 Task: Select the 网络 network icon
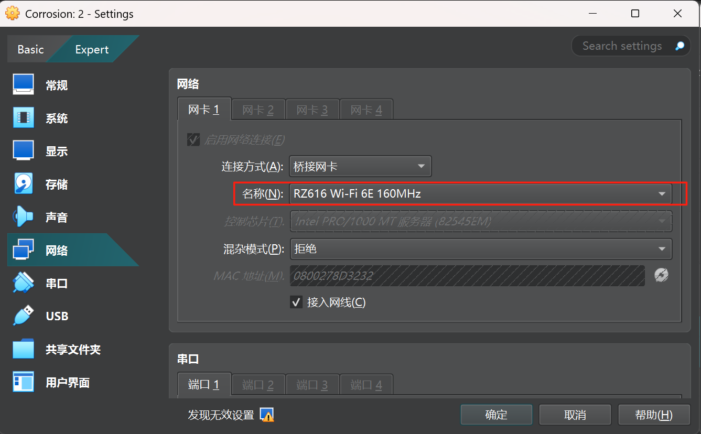pos(23,250)
